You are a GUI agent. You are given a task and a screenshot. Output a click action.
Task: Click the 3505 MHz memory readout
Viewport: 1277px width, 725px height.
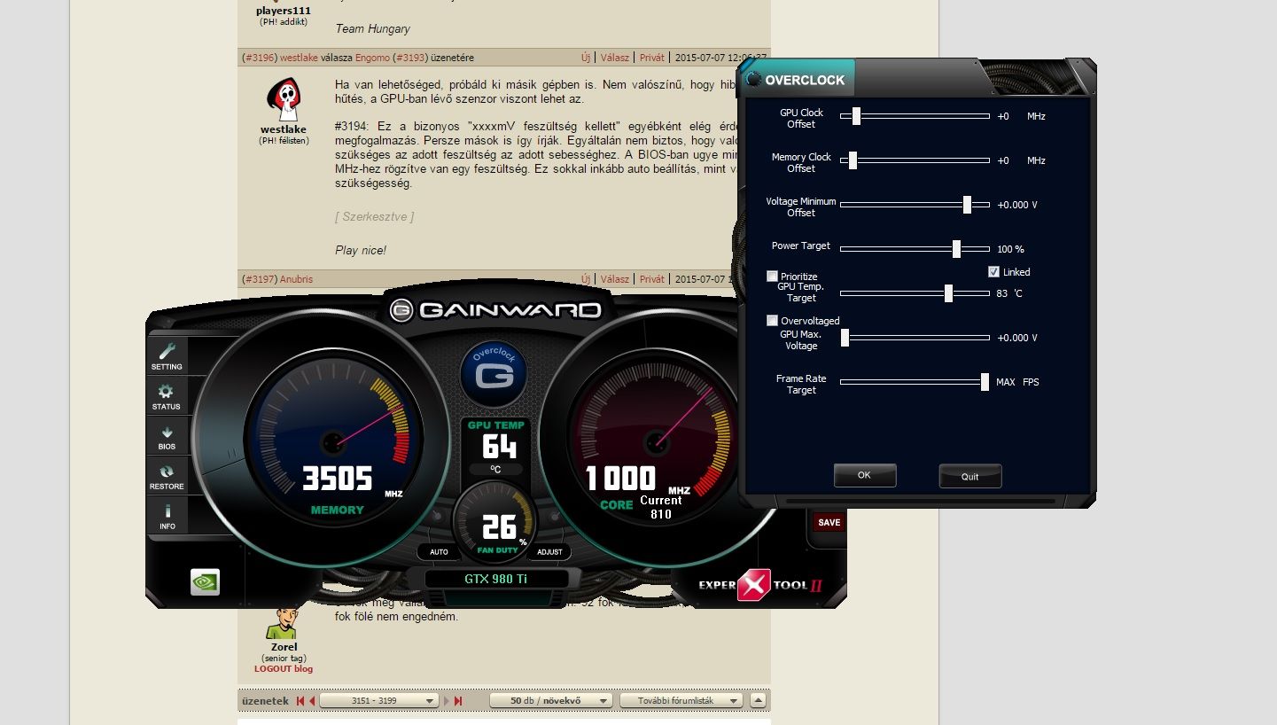(x=338, y=479)
